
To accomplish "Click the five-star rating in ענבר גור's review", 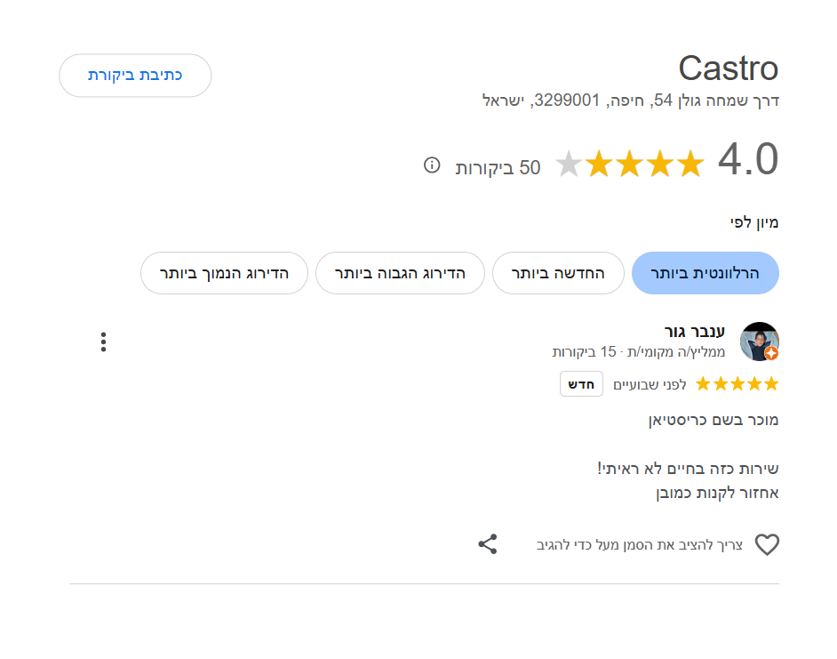I will (x=737, y=383).
